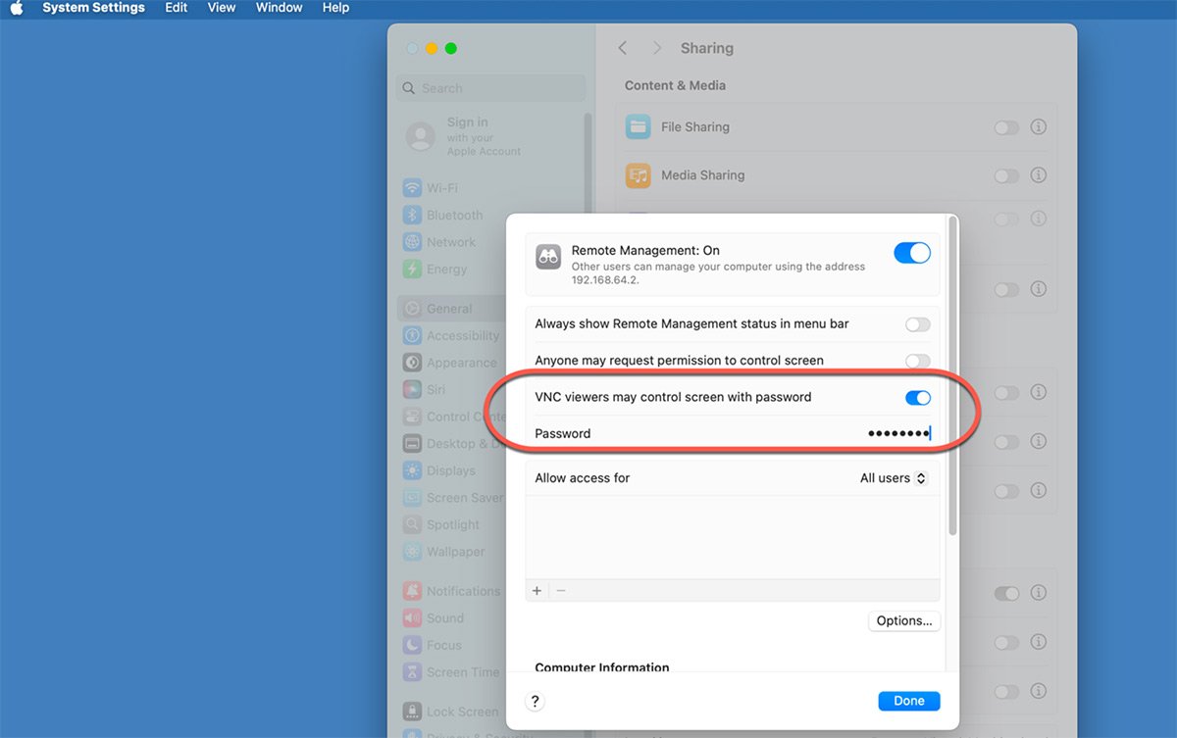
Task: Open the help question mark button
Action: (535, 701)
